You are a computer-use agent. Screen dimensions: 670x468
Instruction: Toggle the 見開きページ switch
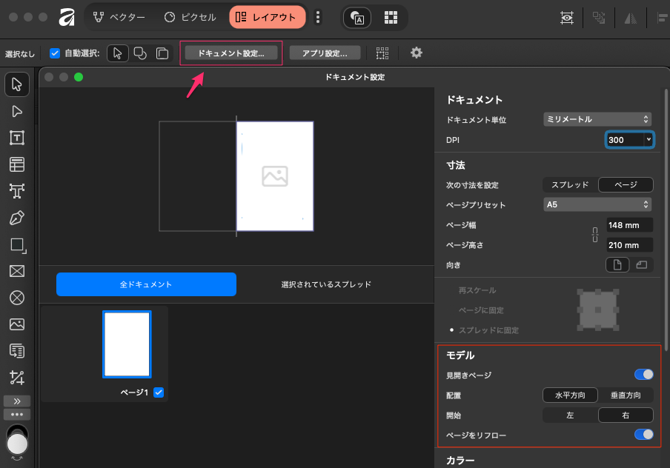pos(643,375)
